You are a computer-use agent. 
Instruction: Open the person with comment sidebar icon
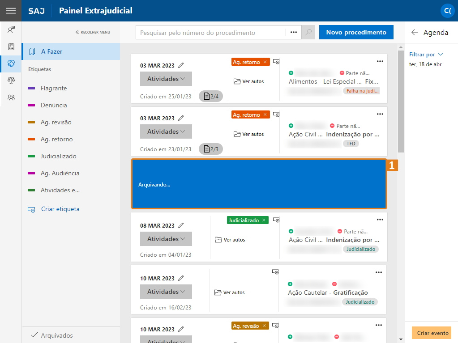pos(11,30)
